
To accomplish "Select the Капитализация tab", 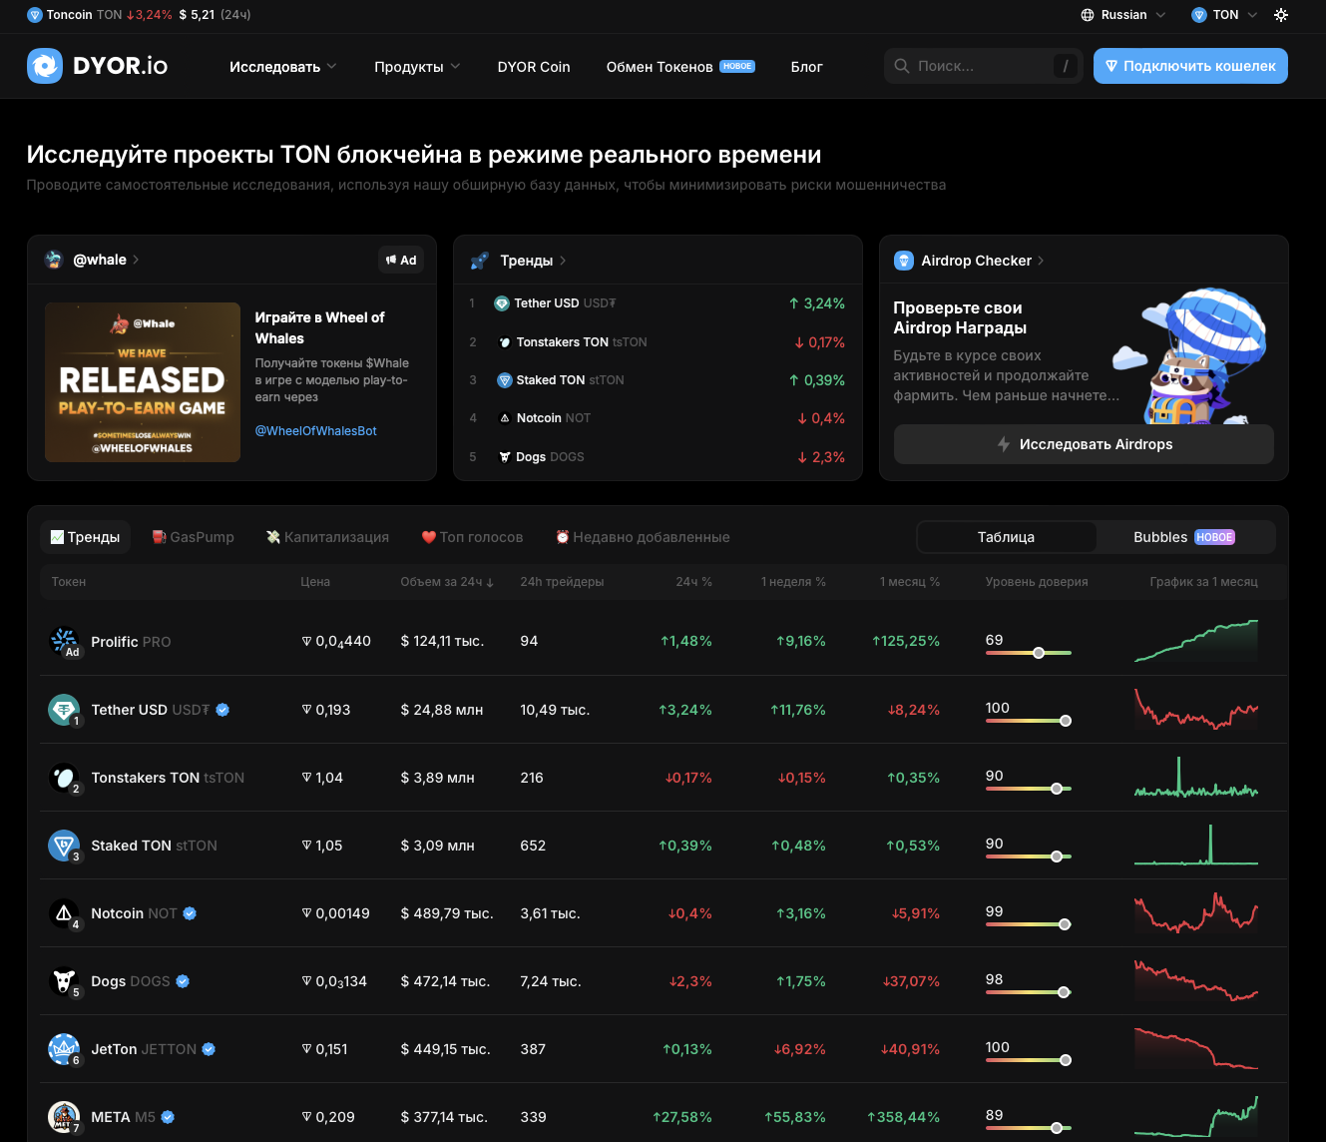I will [327, 537].
